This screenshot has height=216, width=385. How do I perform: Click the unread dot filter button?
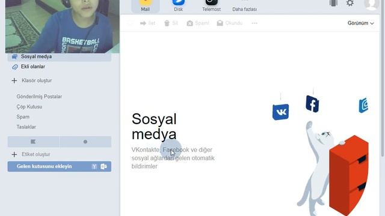[85, 142]
